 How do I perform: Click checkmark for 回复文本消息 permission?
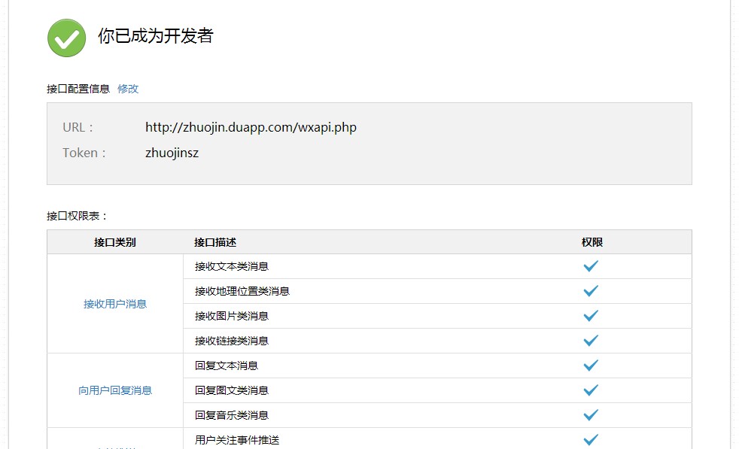591,365
